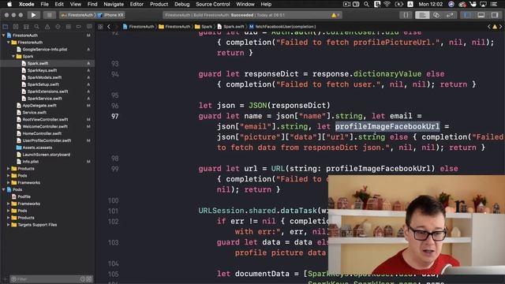Open Assets.xcassets catalog
The width and height of the screenshot is (505, 284).
pos(37,148)
